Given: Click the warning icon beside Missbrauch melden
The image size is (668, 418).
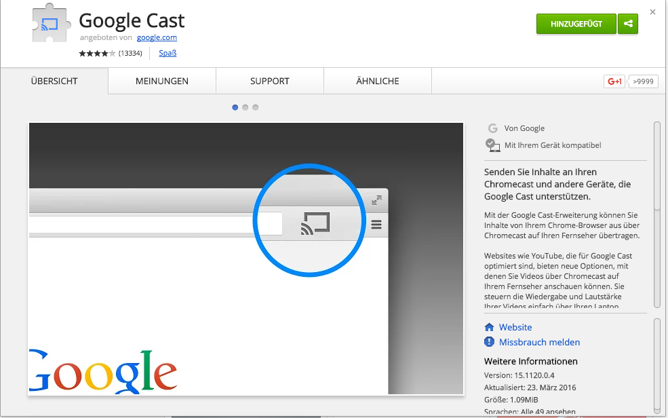Looking at the screenshot, I should 490,342.
